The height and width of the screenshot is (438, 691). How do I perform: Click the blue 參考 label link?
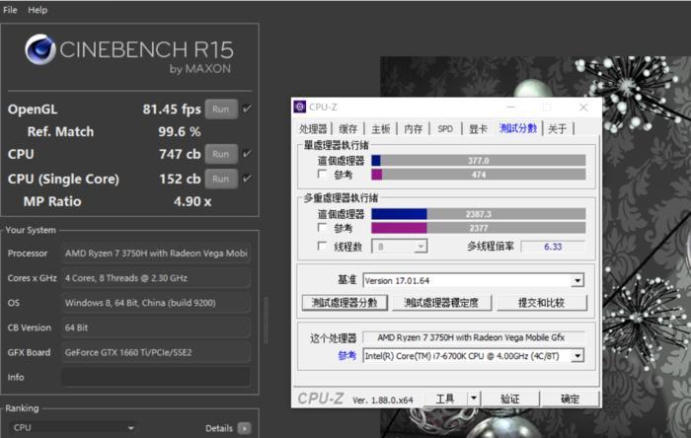(346, 356)
